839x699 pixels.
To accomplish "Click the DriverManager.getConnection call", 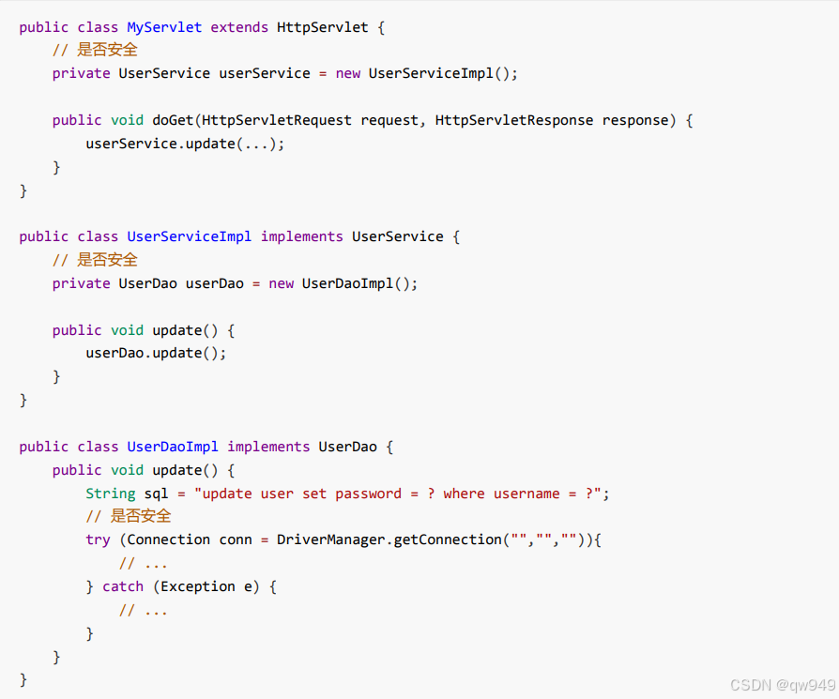I will [432, 540].
